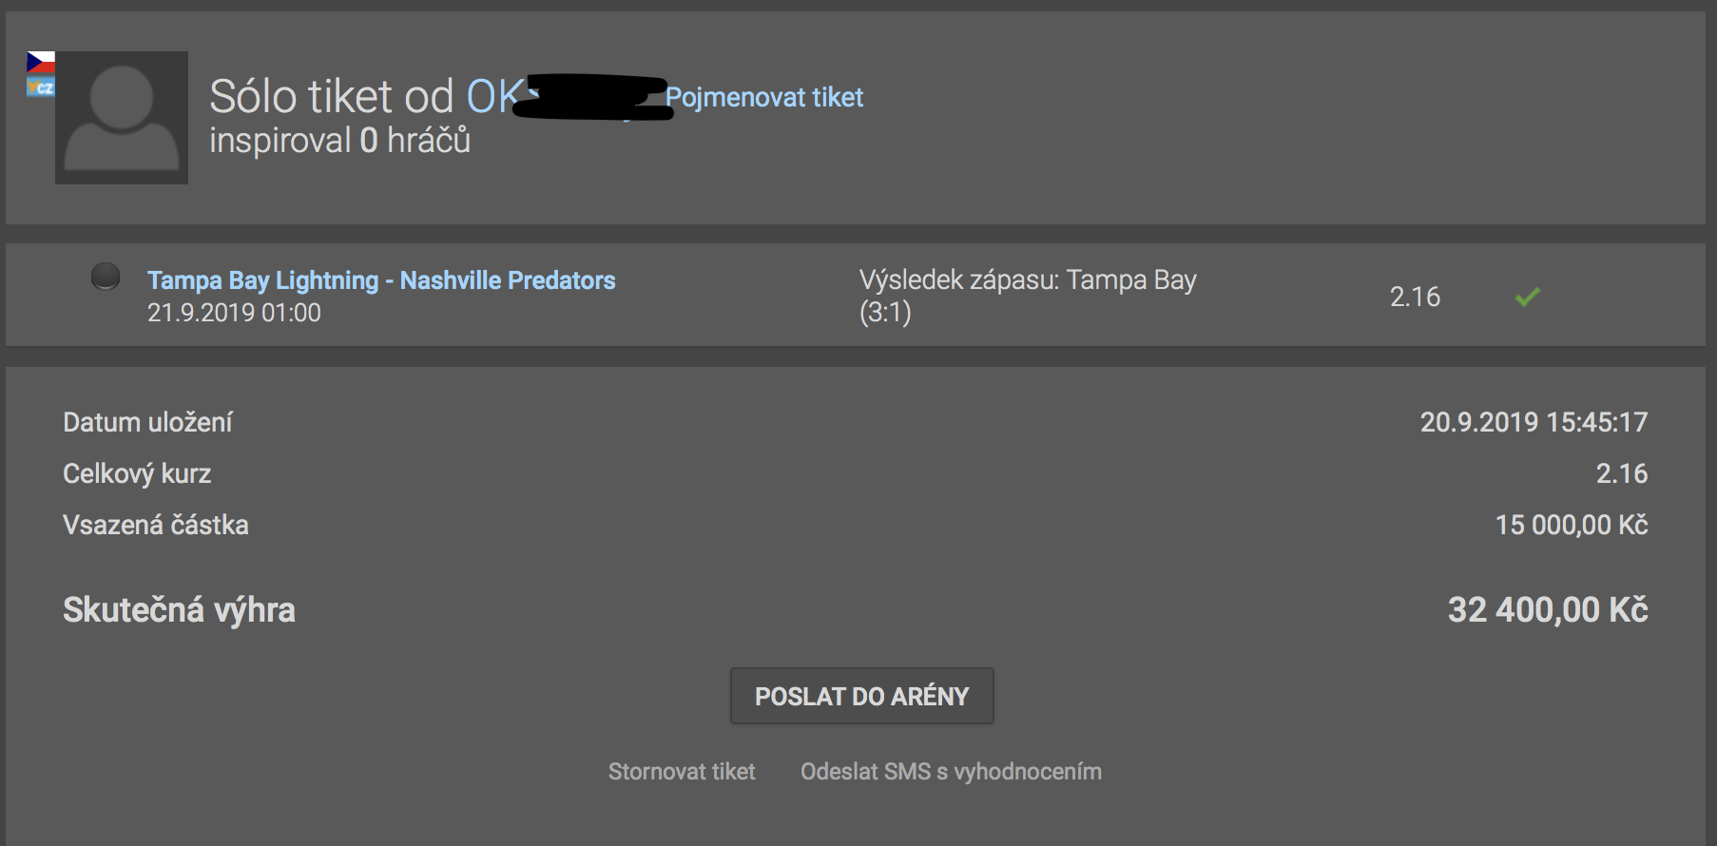Click the Skutečná výhra amount 32 400,00 Kč

[x=1548, y=609]
